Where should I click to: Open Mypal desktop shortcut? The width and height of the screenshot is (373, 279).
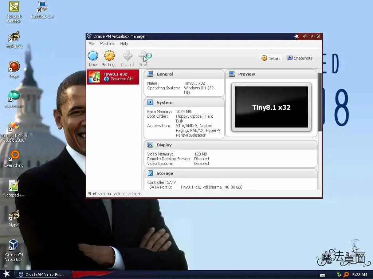[x=14, y=218]
